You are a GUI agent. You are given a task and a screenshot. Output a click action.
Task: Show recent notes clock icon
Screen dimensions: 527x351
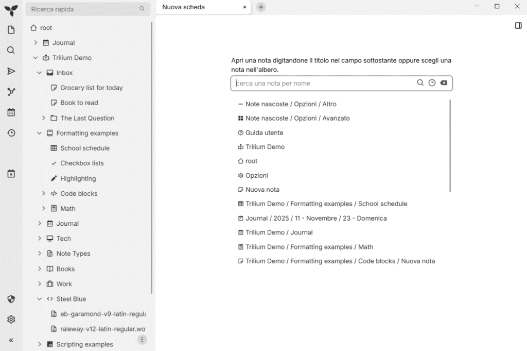pyautogui.click(x=432, y=83)
